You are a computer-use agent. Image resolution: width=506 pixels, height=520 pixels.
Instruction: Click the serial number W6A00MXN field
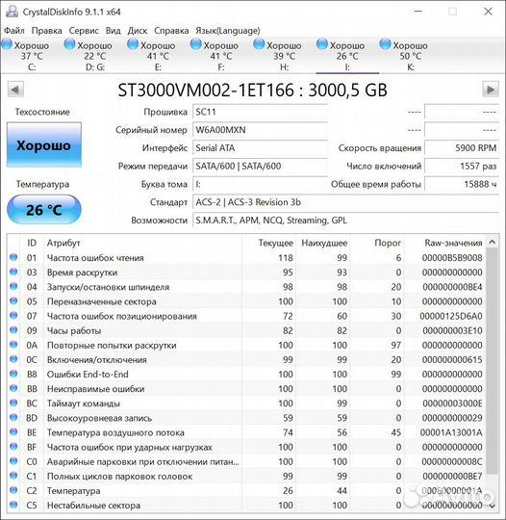pos(260,130)
